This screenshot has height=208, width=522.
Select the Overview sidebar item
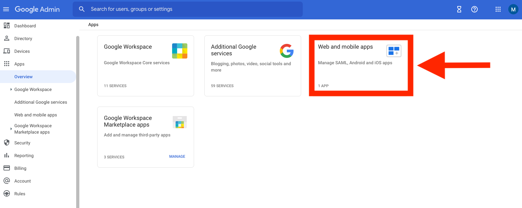click(38, 77)
